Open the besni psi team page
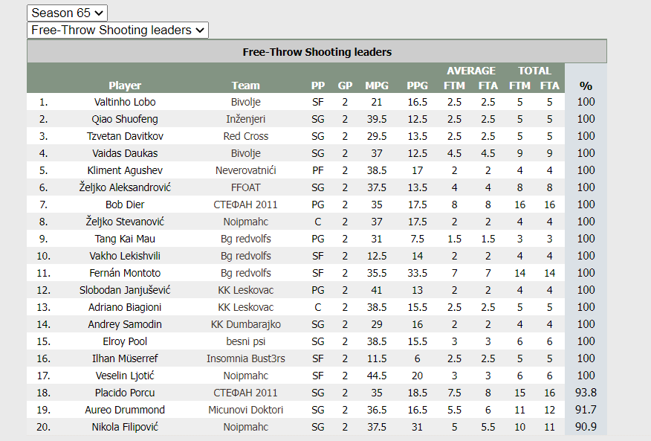 click(x=246, y=341)
